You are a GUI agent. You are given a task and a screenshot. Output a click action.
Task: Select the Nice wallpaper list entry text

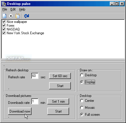[x=17, y=22]
